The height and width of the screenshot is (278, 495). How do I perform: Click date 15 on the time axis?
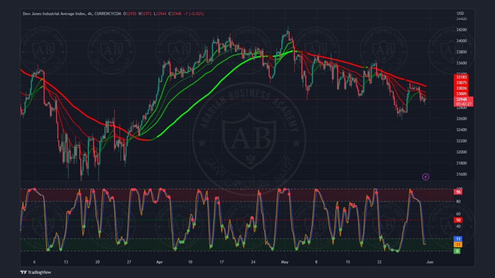tap(348, 262)
